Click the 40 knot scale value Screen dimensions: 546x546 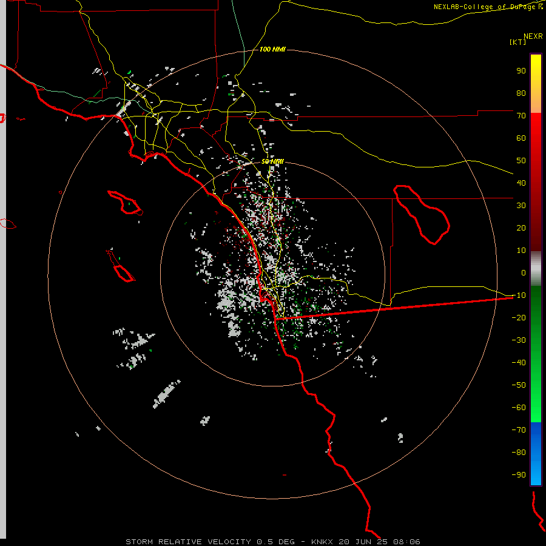(x=521, y=183)
